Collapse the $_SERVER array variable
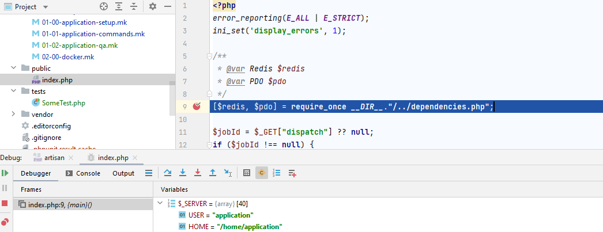 coord(160,204)
